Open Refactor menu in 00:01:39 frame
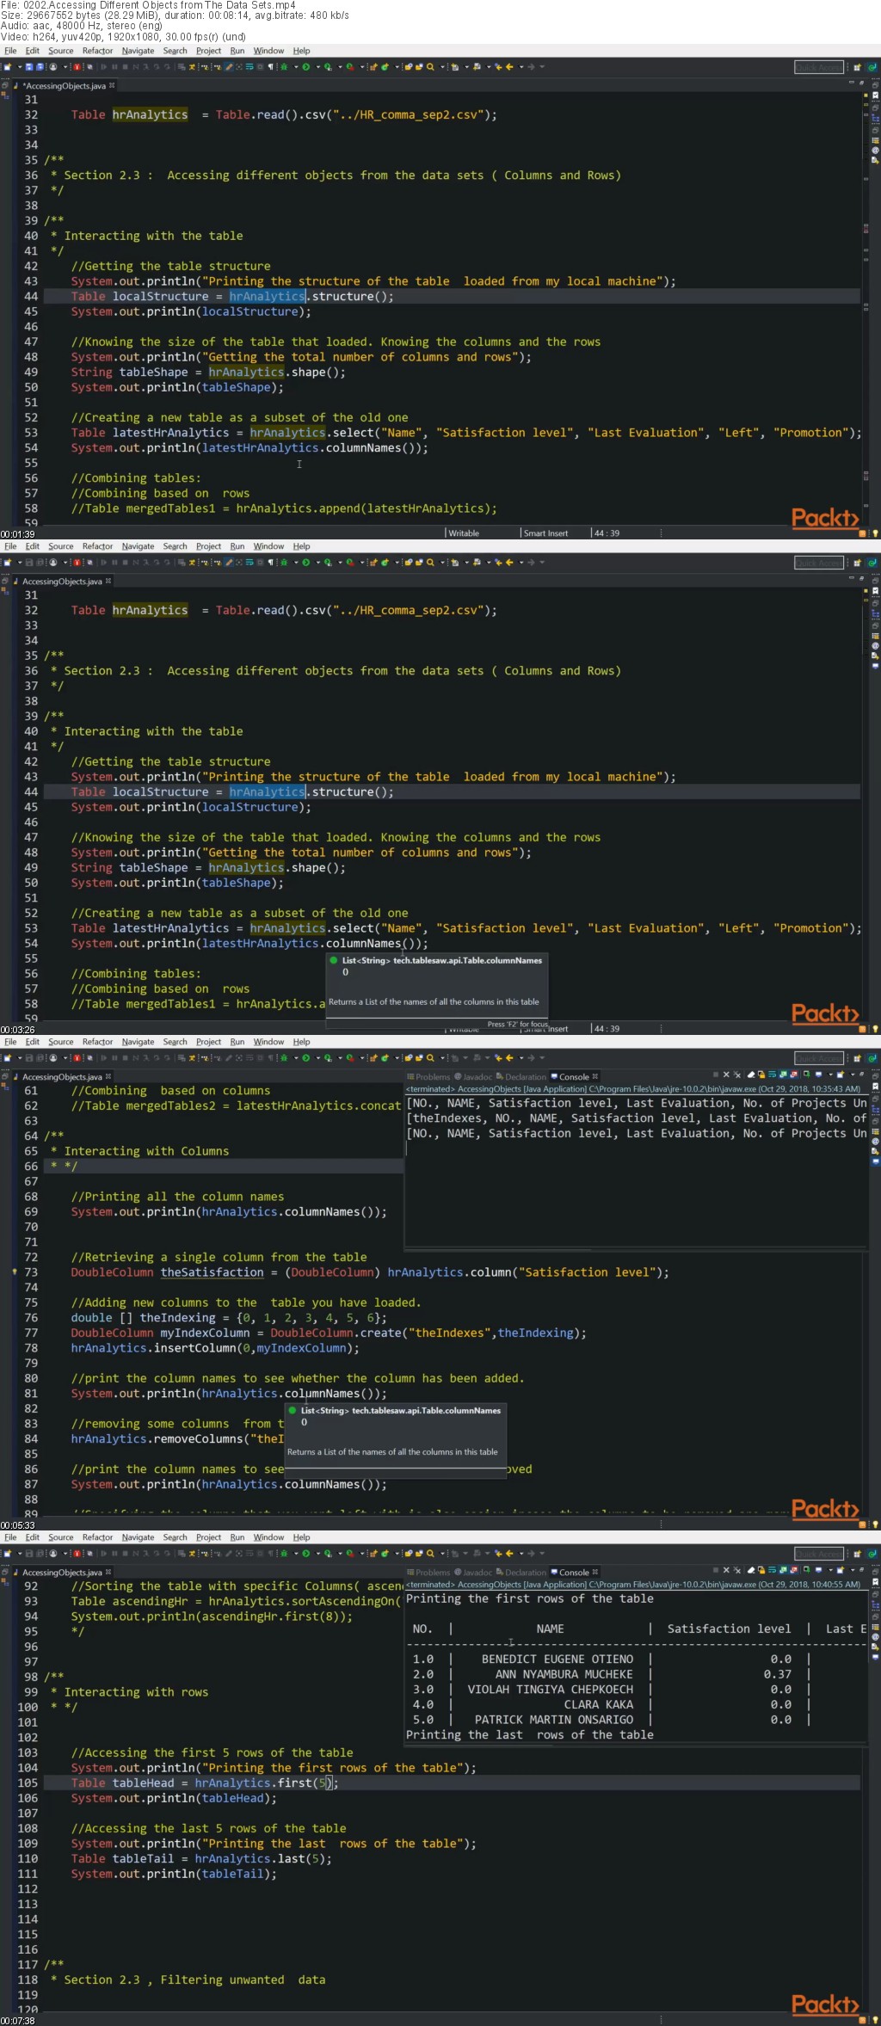This screenshot has width=881, height=2026. (x=97, y=51)
